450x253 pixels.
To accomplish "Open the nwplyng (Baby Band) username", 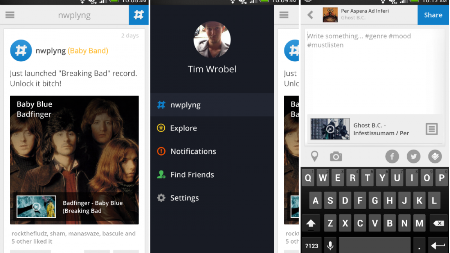I will pyautogui.click(x=72, y=51).
